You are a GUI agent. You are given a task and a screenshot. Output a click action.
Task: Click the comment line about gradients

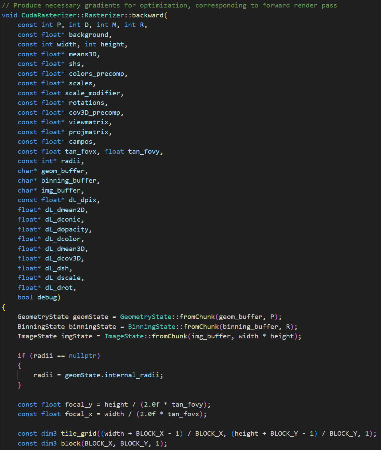pos(170,5)
